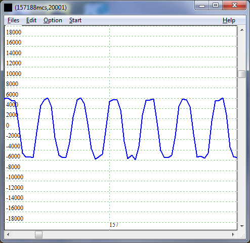Maximize the oscilloscope window
Image resolution: width=250 pixels, height=243 pixels.
click(x=216, y=6)
